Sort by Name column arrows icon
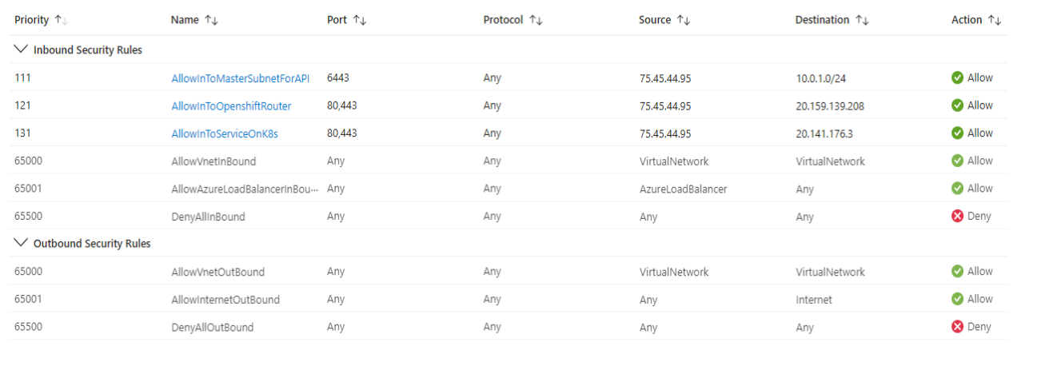1037x382 pixels. pyautogui.click(x=211, y=20)
